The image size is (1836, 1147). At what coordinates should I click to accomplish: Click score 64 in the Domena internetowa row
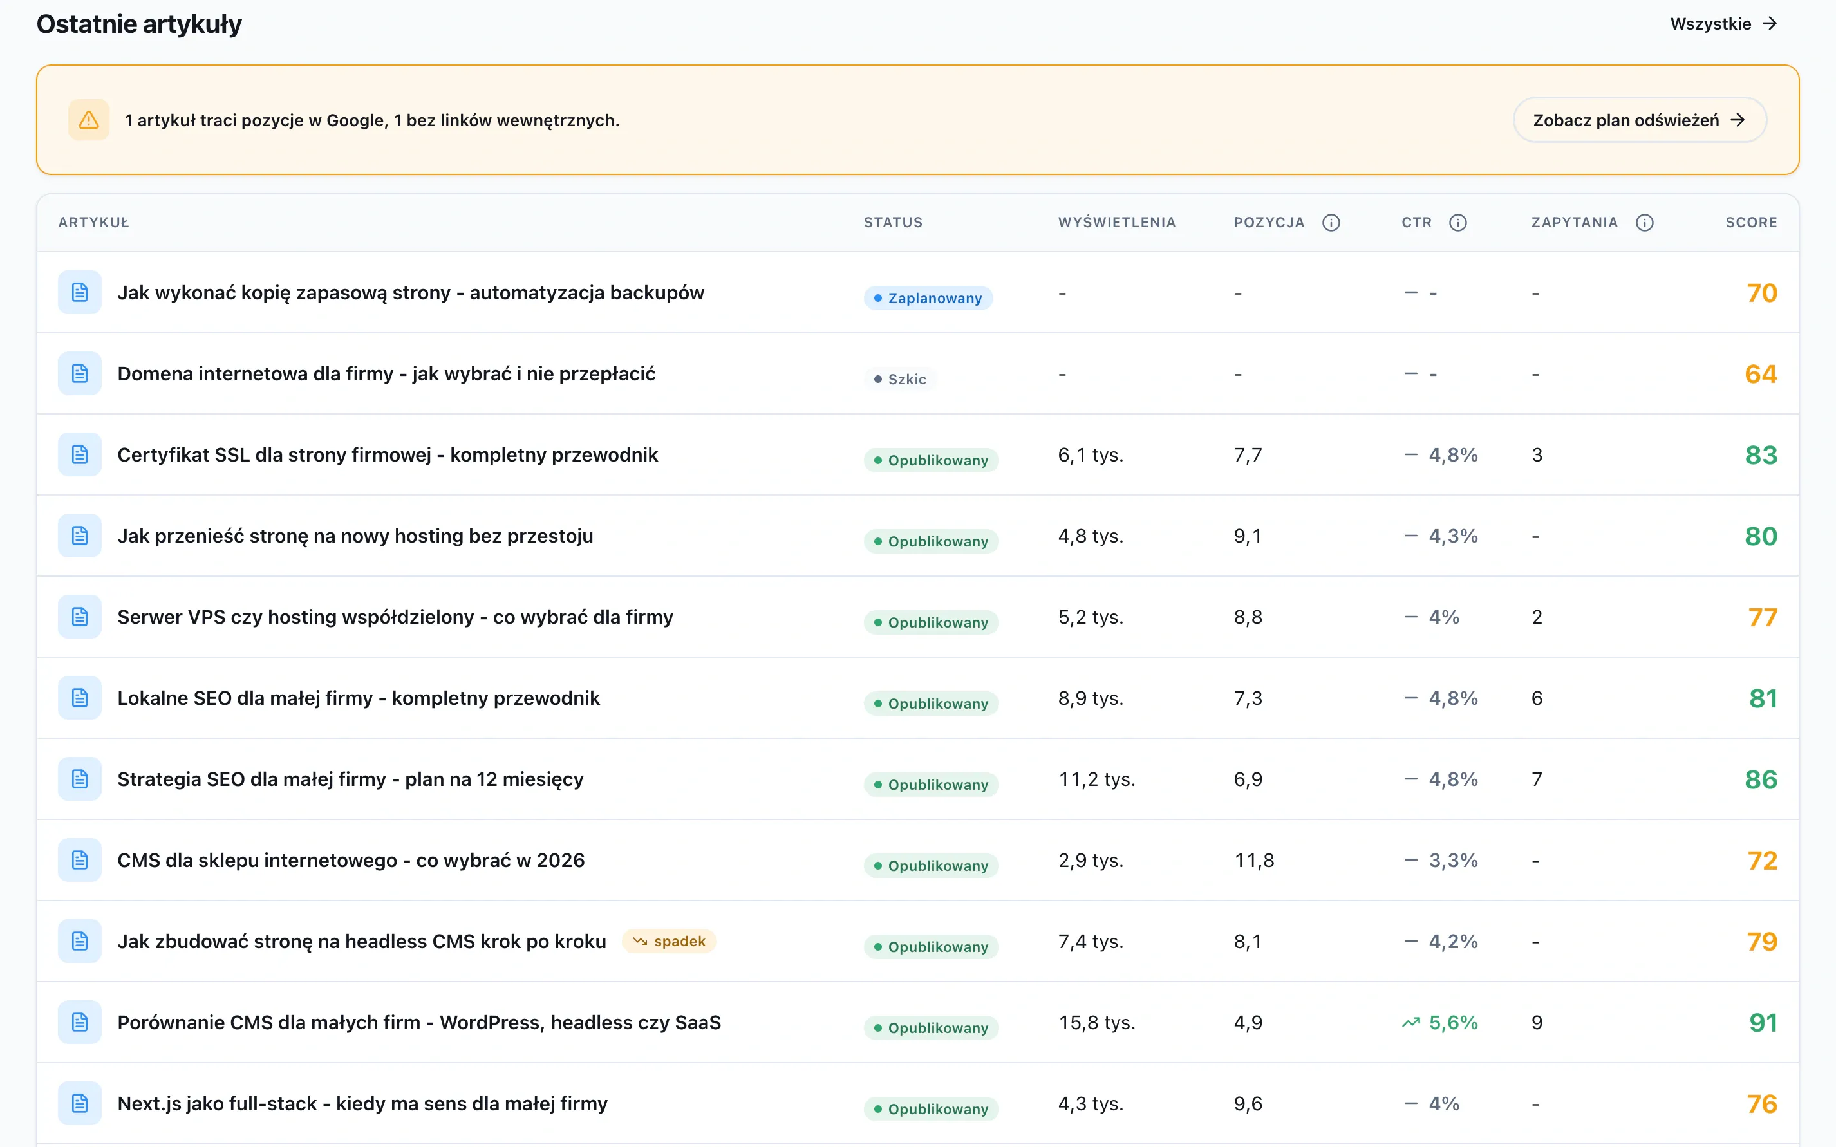click(x=1761, y=373)
